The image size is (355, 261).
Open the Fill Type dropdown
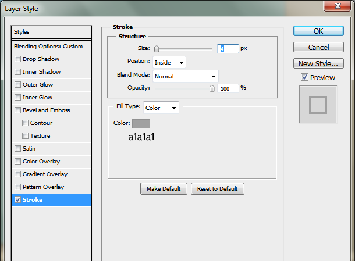[161, 108]
